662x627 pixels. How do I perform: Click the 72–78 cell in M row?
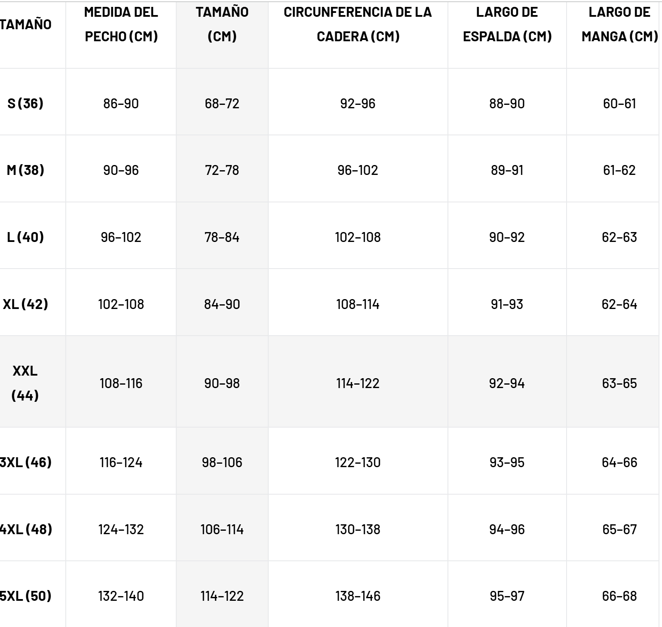coord(222,170)
